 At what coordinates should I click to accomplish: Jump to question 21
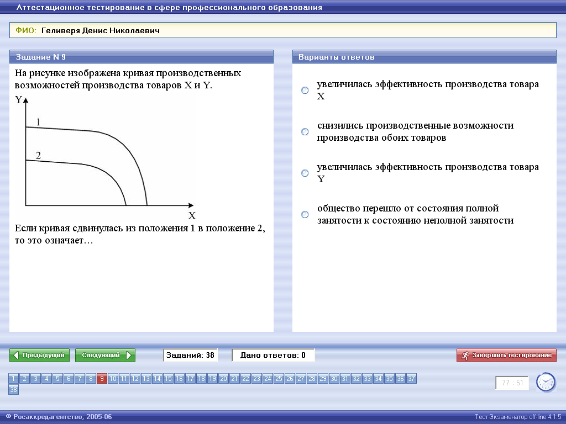pyautogui.click(x=234, y=379)
